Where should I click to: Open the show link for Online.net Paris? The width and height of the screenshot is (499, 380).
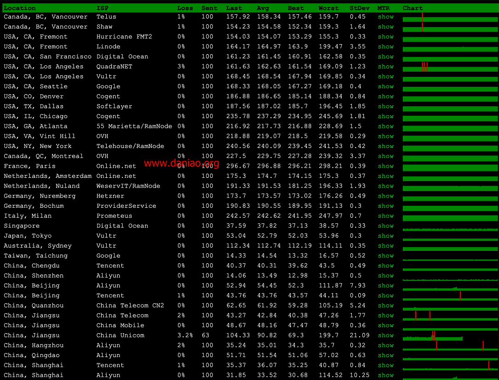point(386,166)
